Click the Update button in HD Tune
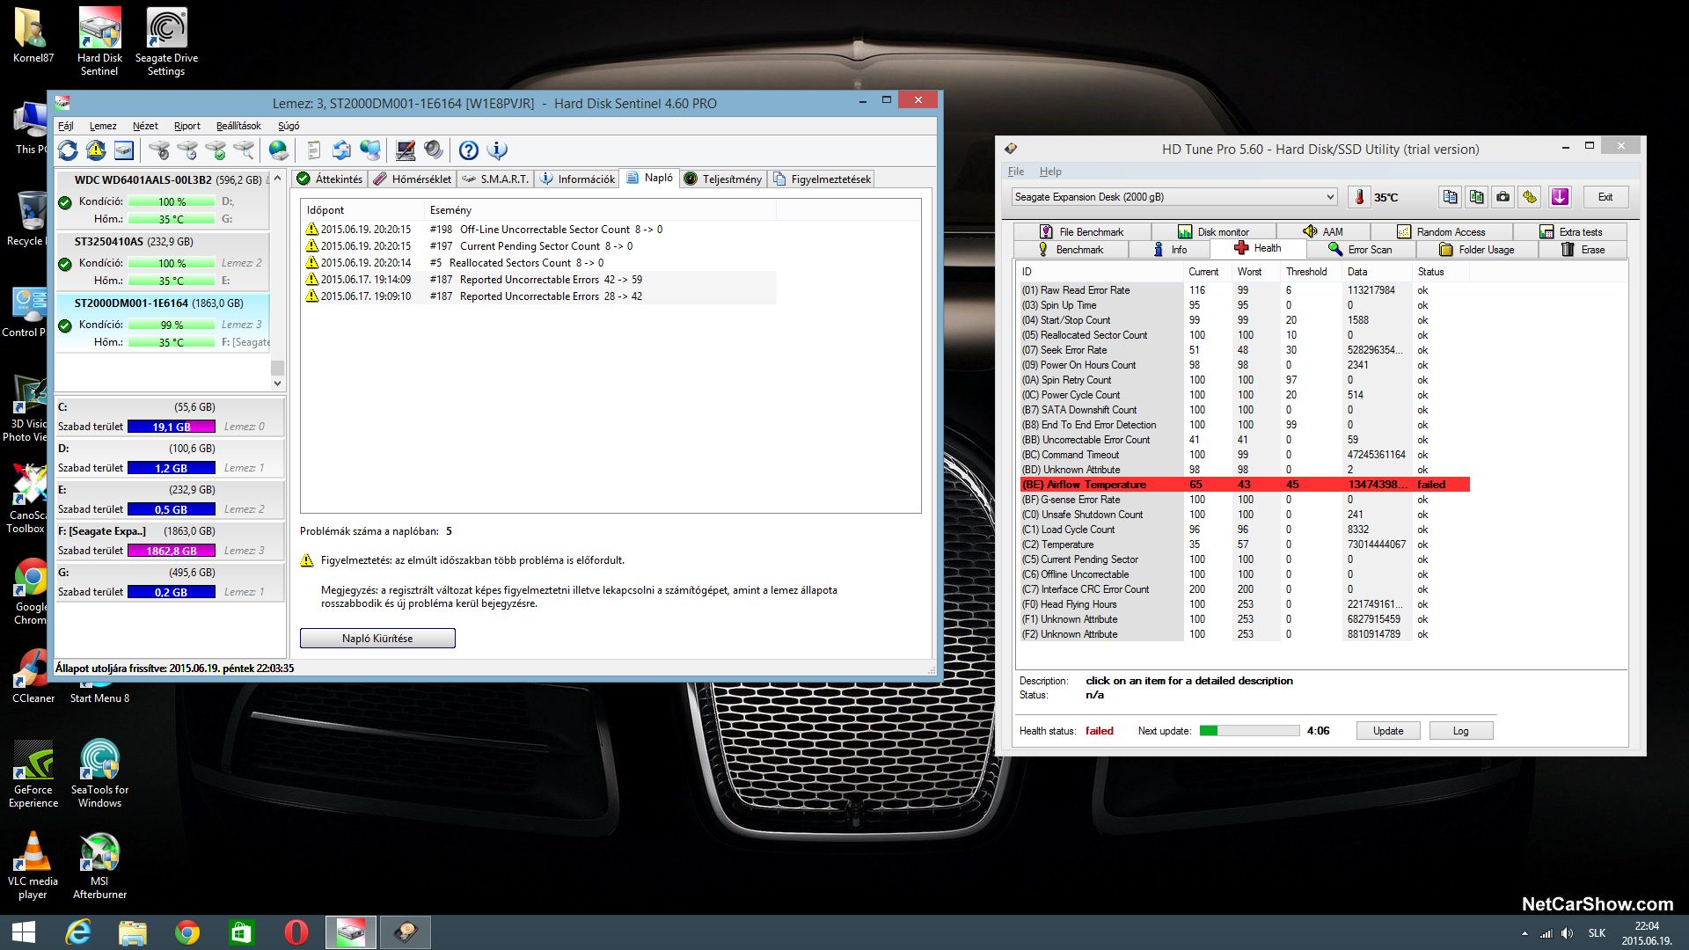The width and height of the screenshot is (1689, 950). [x=1388, y=731]
